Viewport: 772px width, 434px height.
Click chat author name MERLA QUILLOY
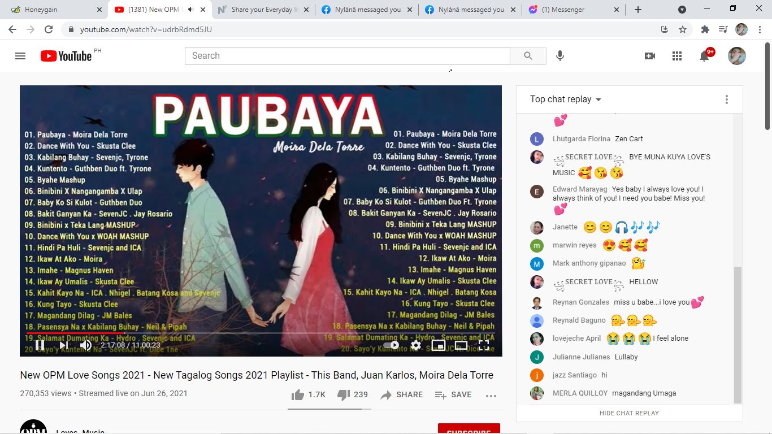580,393
